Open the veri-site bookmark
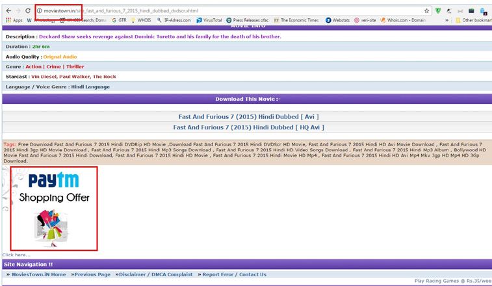This screenshot has width=492, height=286. 365,20
